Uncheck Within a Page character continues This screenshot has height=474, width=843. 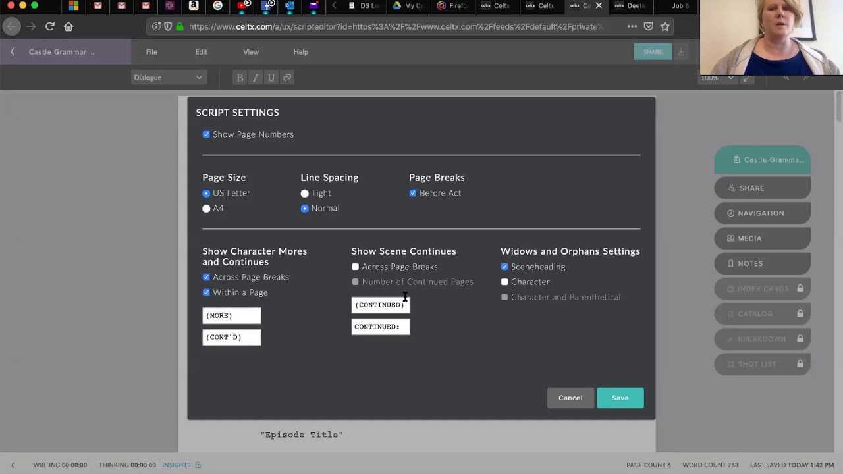coord(206,292)
